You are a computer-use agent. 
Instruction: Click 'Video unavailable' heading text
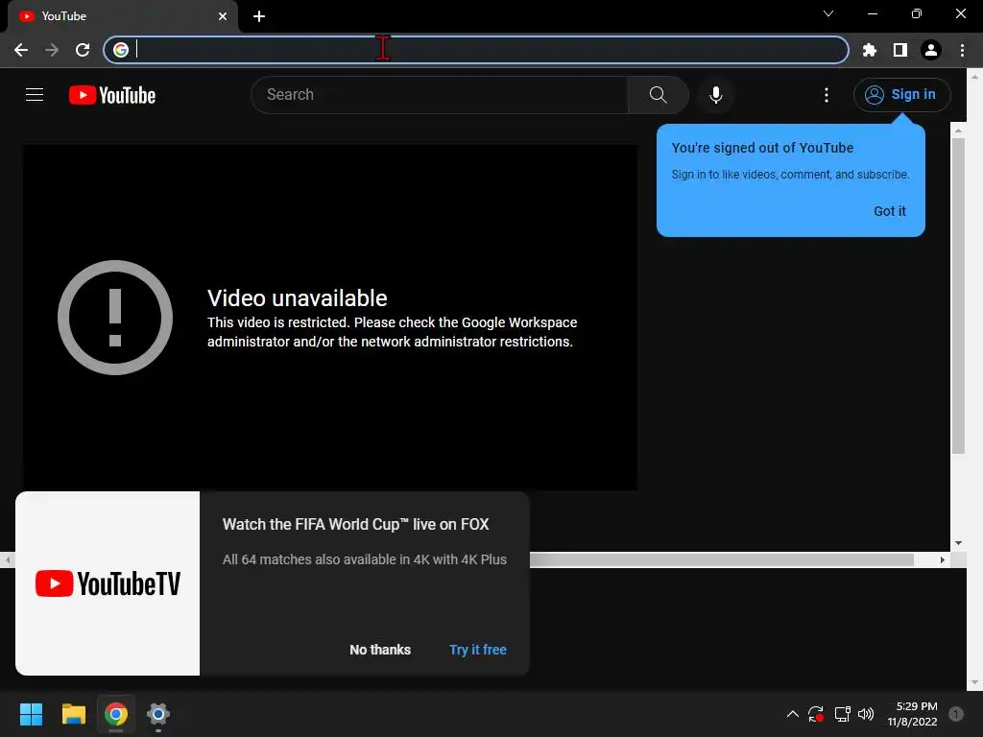[x=298, y=298]
